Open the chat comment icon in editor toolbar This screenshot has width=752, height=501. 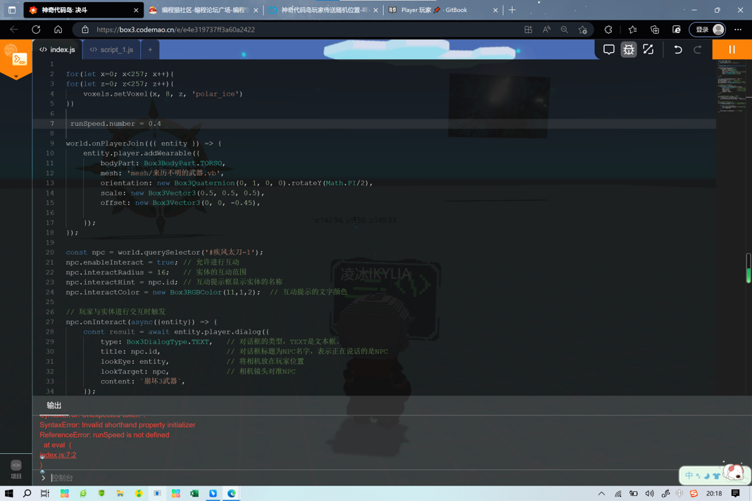(x=608, y=49)
